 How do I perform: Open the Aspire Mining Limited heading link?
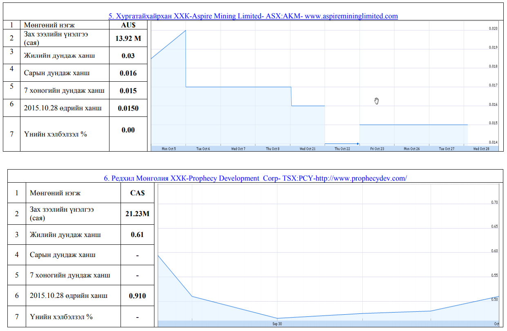point(253,16)
